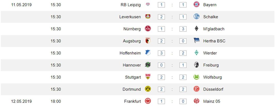The height and width of the screenshot is (107, 276).
Task: Open the Dortmund BVB crest
Action: 148,89
